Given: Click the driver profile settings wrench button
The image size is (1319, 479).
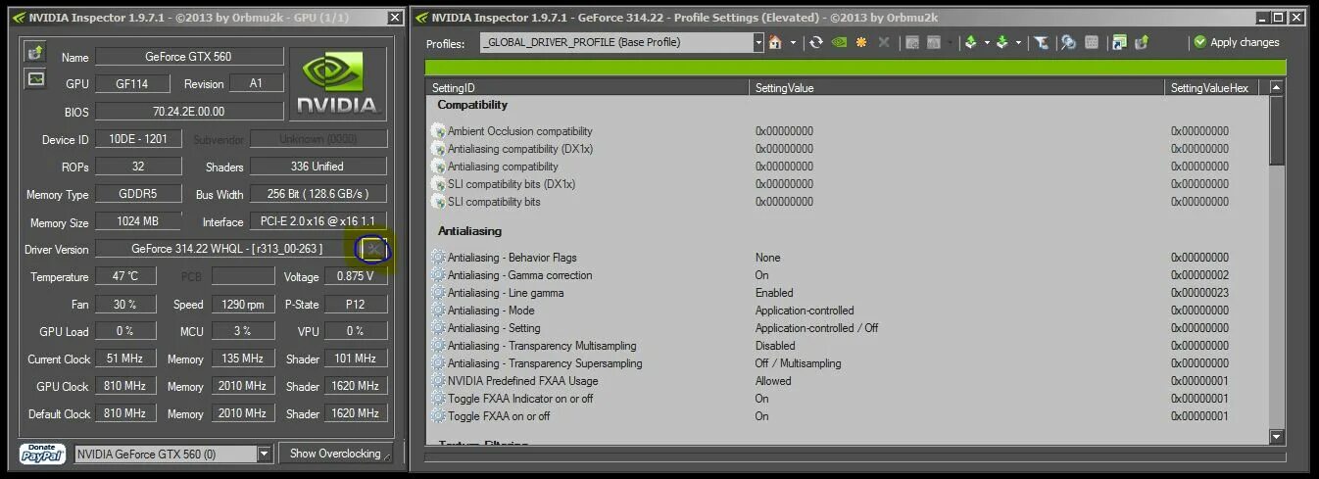Looking at the screenshot, I should [373, 250].
